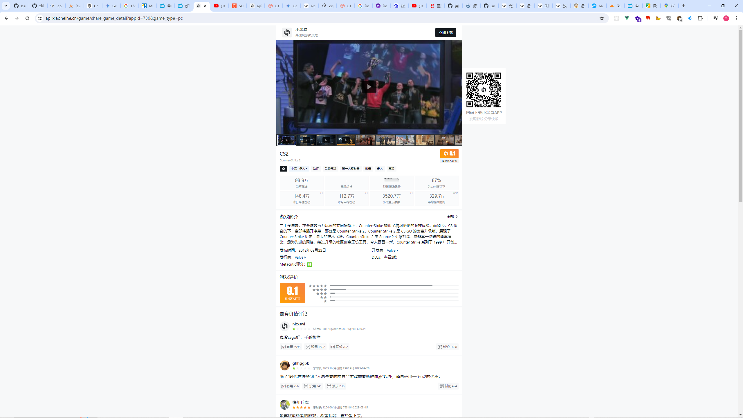The height and width of the screenshot is (418, 743).
Task: Toggle 欢乐 reaction on ghhggbb's review
Action: [336, 386]
